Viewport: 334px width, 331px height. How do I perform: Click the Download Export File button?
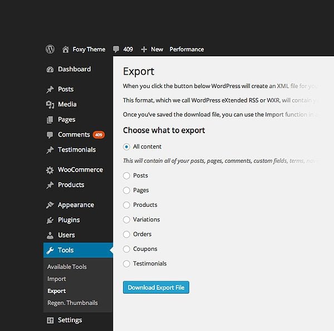156,288
